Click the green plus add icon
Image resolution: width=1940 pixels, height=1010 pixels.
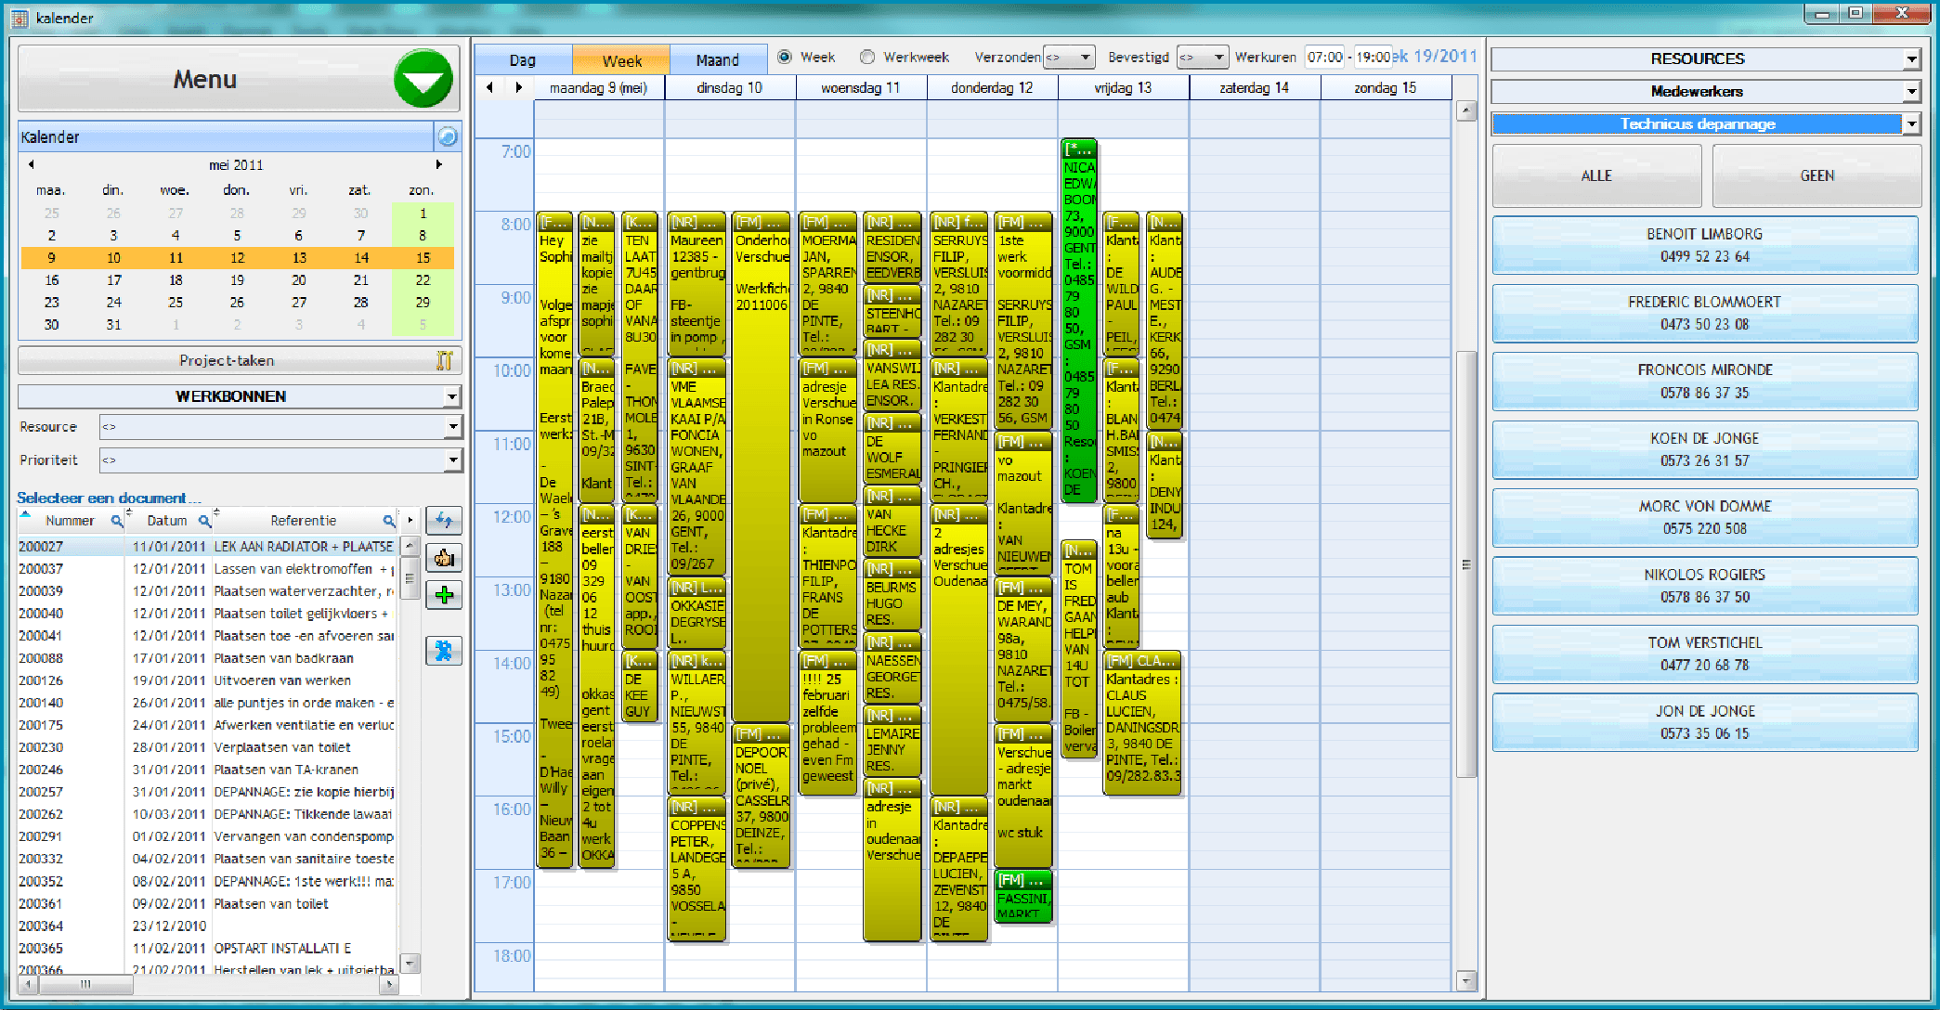click(x=444, y=595)
